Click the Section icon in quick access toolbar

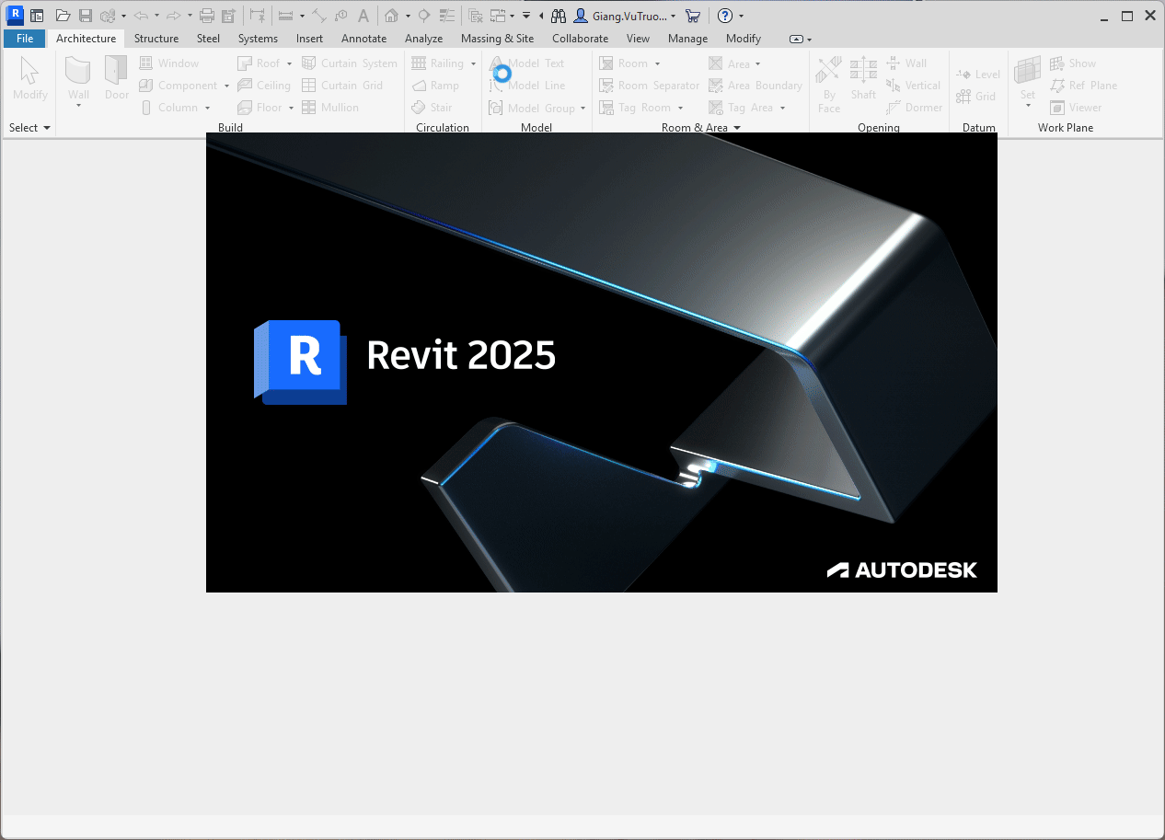tap(424, 16)
